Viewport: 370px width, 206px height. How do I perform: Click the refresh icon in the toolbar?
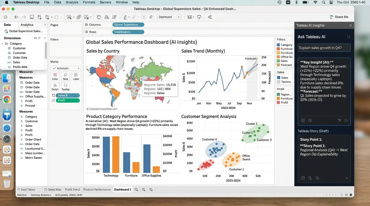click(56, 17)
